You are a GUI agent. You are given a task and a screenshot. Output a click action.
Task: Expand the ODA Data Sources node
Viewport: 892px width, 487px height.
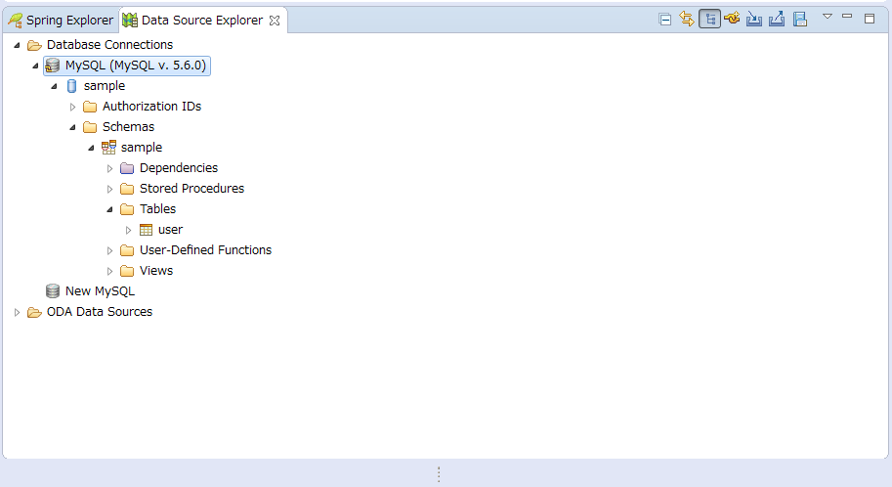(x=17, y=312)
